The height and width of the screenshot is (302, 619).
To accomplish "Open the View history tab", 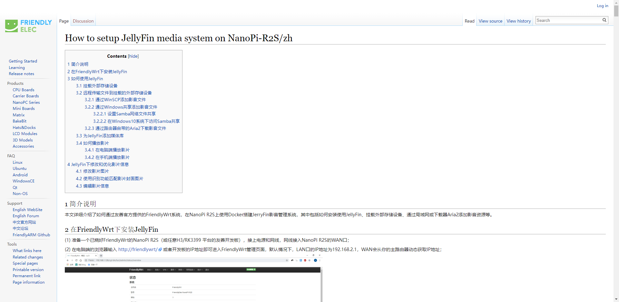I will click(518, 21).
